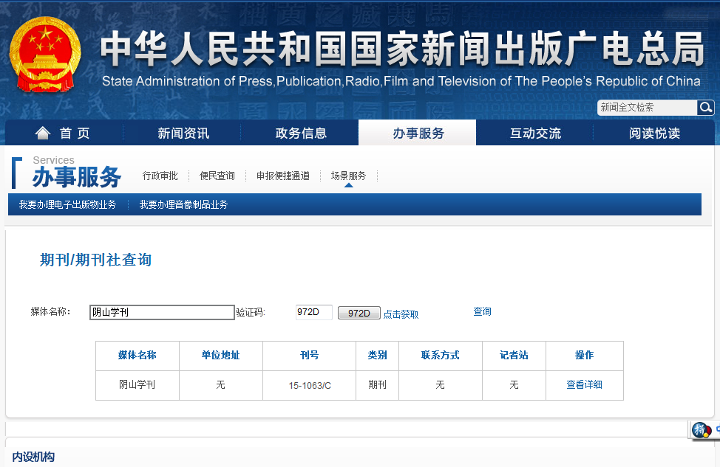Open 我要办理电子出版物业务 link
Screen dimensions: 720x467
coord(67,204)
